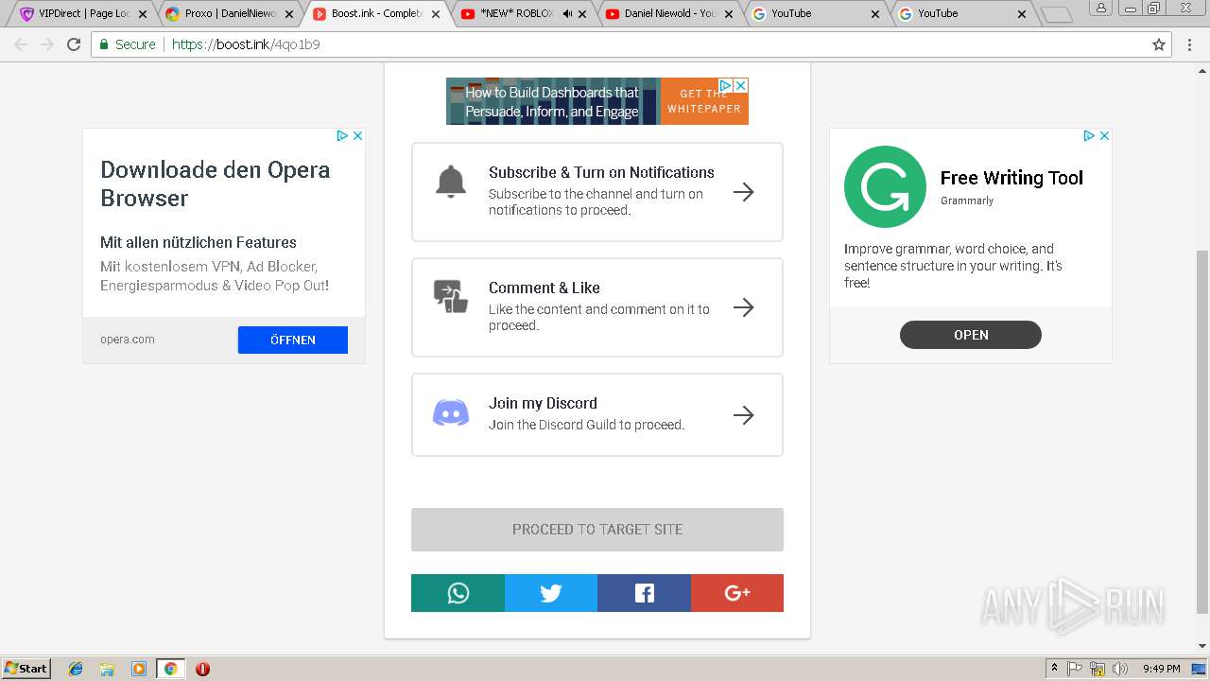Click the opera.com link
The width and height of the screenshot is (1210, 681).
click(128, 340)
